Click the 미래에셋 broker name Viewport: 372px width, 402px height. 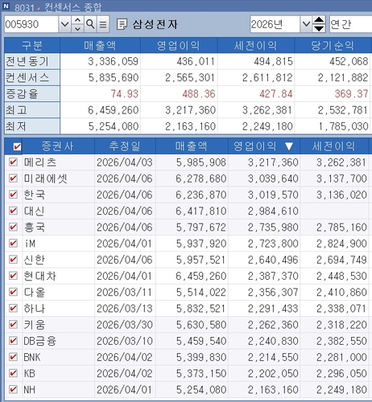(45, 178)
